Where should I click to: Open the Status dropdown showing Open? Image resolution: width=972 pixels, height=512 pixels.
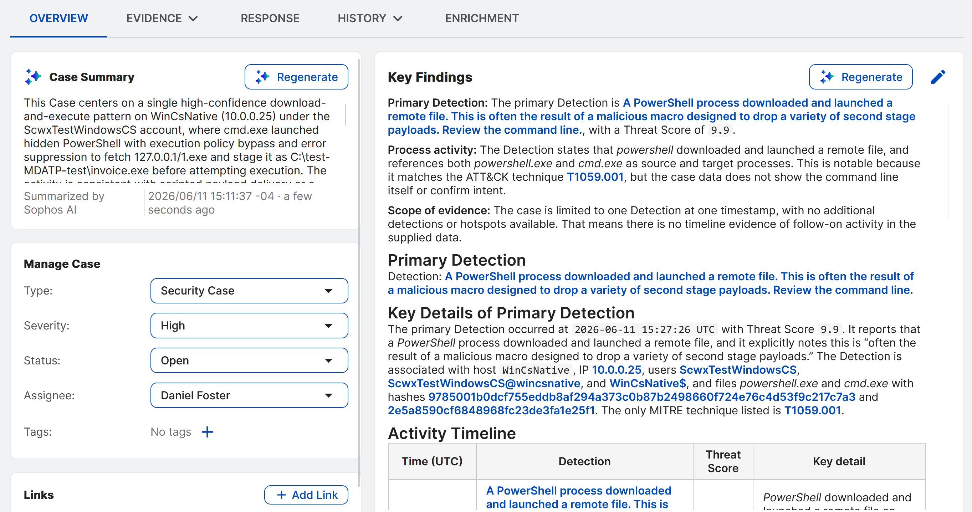pyautogui.click(x=249, y=360)
